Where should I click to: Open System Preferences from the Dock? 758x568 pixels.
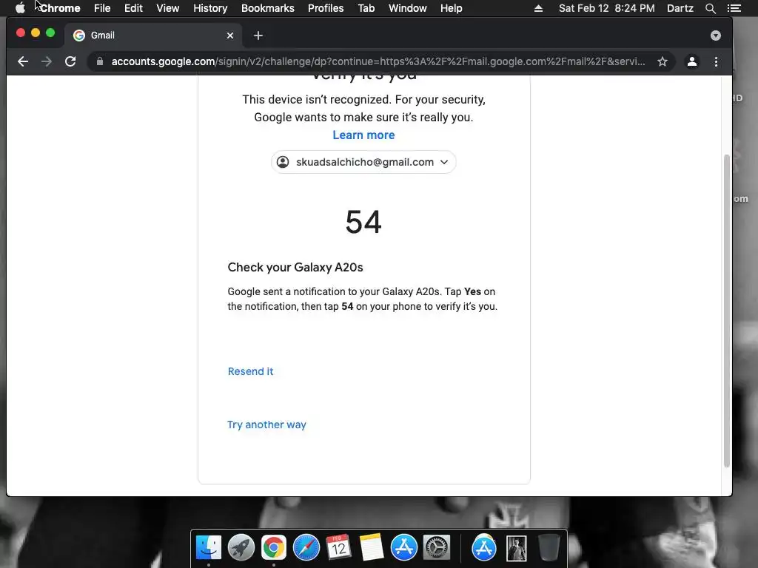click(x=437, y=548)
